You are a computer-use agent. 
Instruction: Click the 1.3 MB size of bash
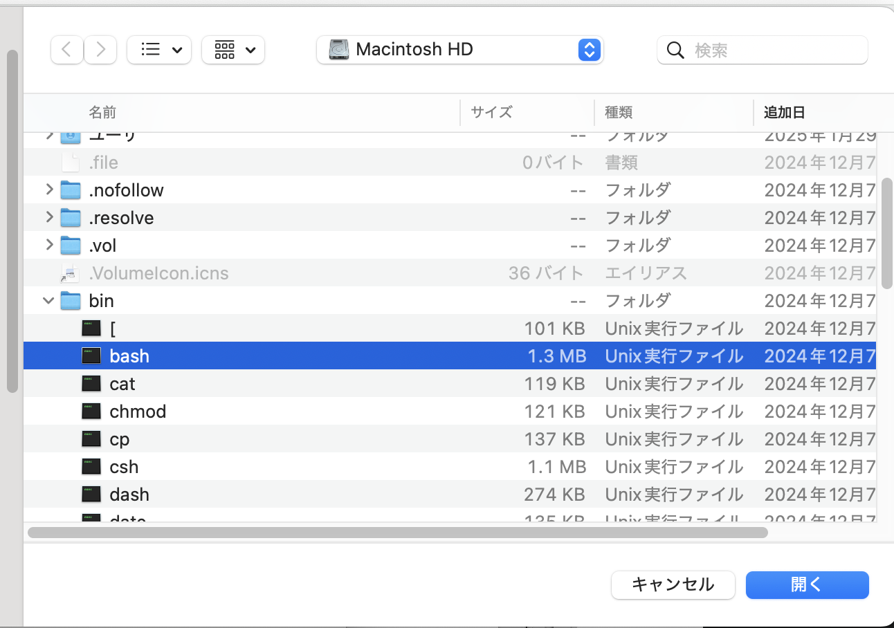tap(557, 356)
